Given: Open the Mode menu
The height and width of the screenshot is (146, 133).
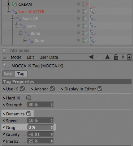Looking at the screenshot, I should click(x=16, y=57).
